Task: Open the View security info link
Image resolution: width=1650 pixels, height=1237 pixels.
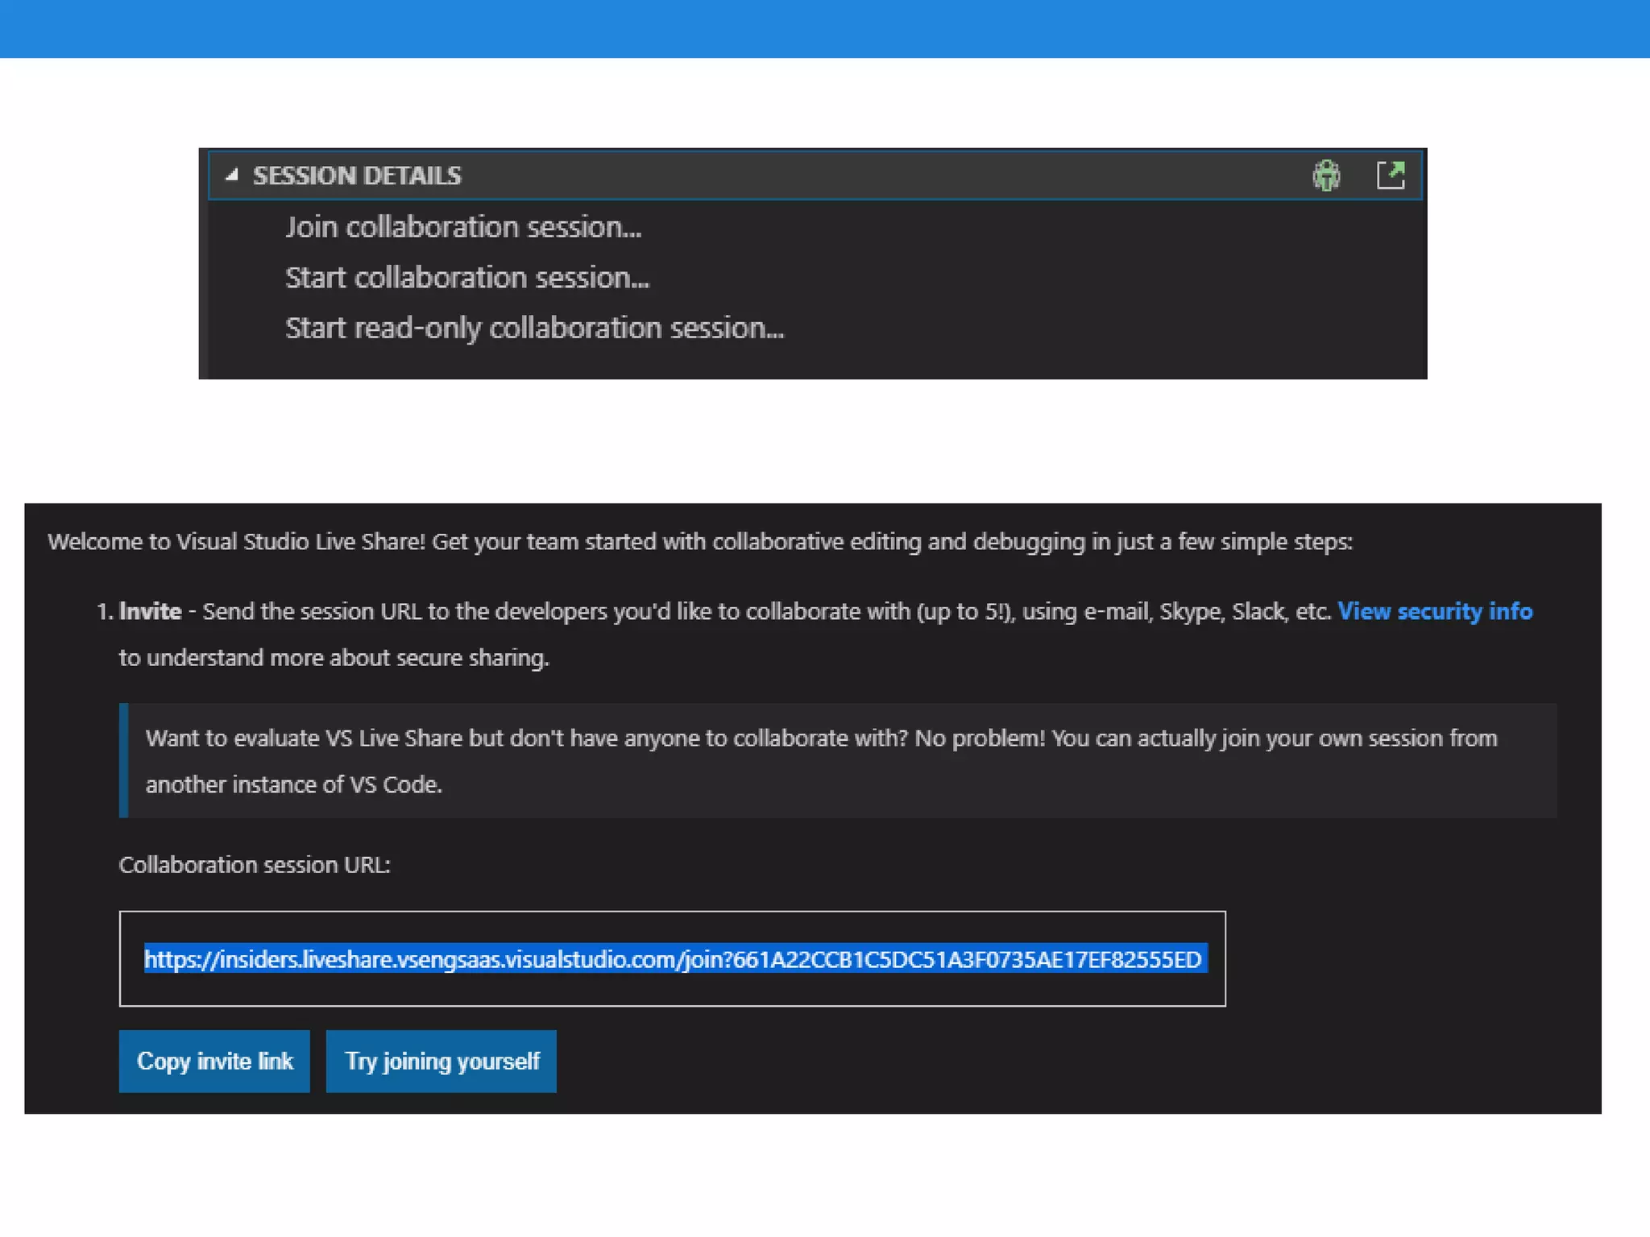Action: [1434, 611]
